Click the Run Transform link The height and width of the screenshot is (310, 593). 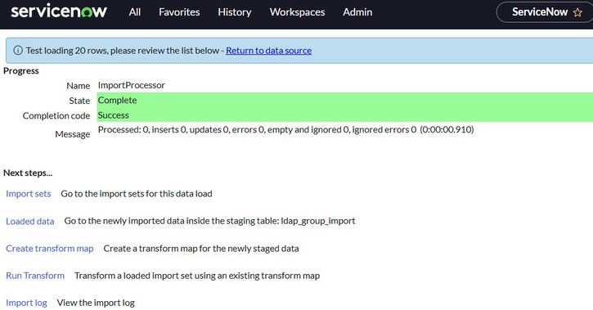coord(35,276)
